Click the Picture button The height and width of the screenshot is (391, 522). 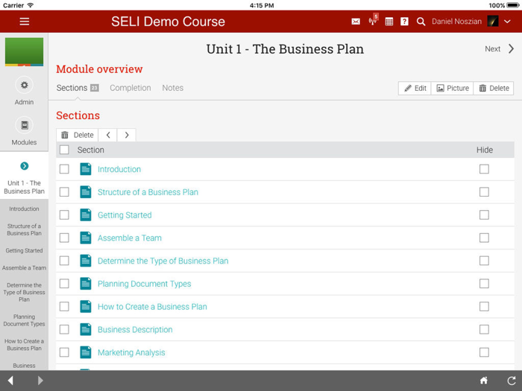click(x=452, y=88)
